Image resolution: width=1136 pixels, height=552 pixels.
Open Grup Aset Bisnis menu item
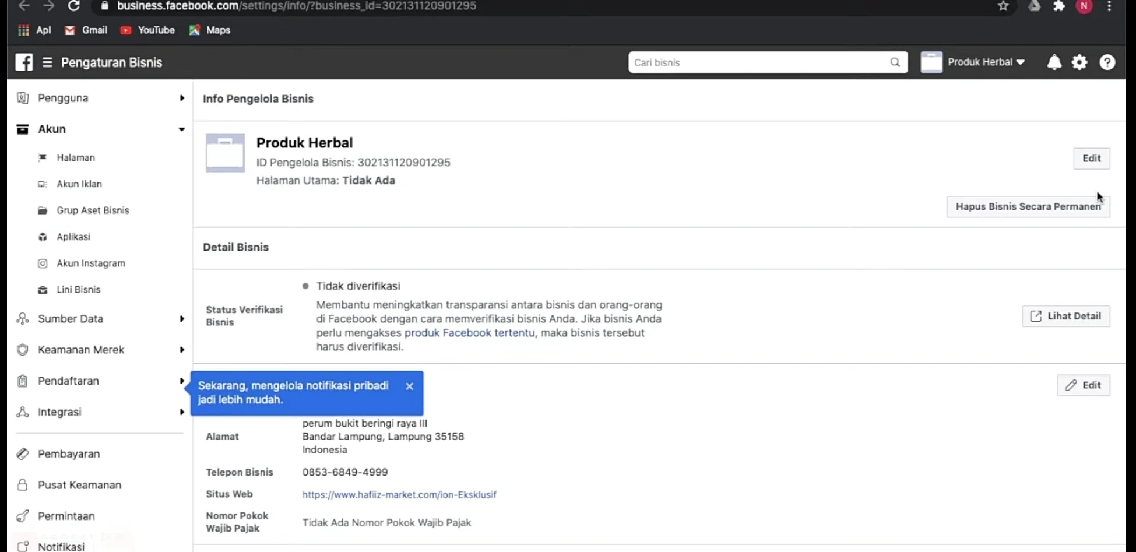[93, 210]
